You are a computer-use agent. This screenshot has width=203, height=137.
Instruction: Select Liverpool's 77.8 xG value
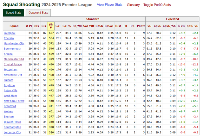click(149, 33)
